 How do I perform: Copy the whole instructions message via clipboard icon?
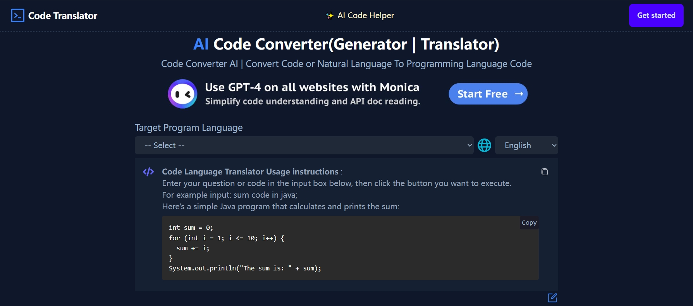(x=545, y=172)
